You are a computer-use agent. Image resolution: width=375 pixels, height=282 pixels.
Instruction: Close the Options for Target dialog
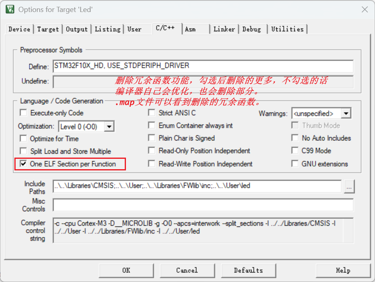(365, 10)
